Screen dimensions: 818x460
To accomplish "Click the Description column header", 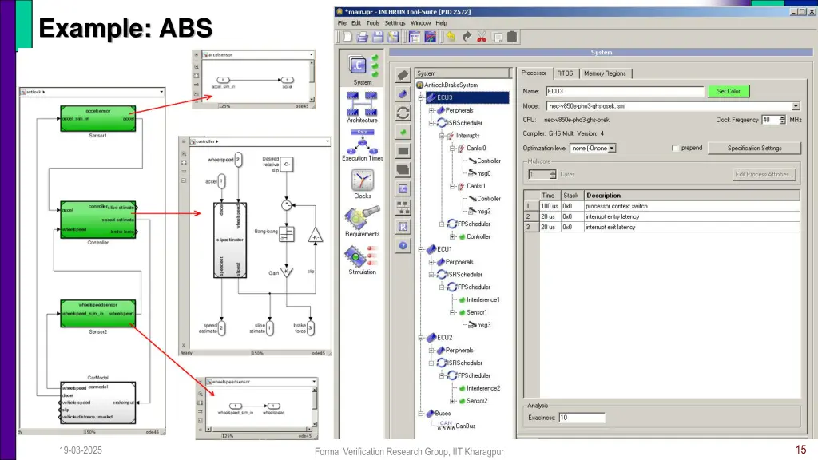I will tap(692, 196).
